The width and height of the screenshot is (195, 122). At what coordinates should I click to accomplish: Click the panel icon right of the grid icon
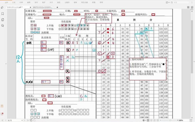click(192, 7)
